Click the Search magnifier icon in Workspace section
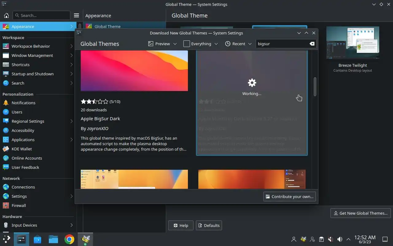393x246 pixels. [6, 83]
